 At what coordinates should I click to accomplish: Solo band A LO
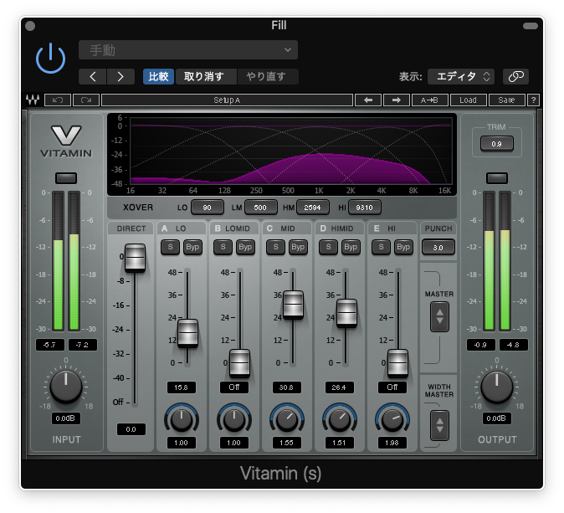coord(170,247)
